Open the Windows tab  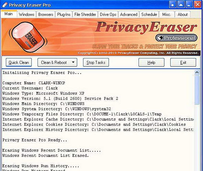coord(27,15)
